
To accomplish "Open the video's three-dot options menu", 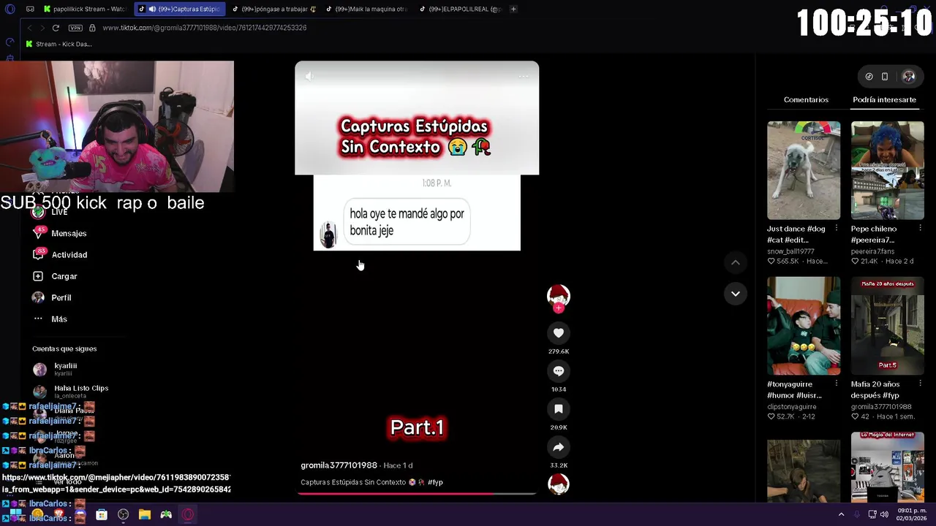I will pos(524,76).
